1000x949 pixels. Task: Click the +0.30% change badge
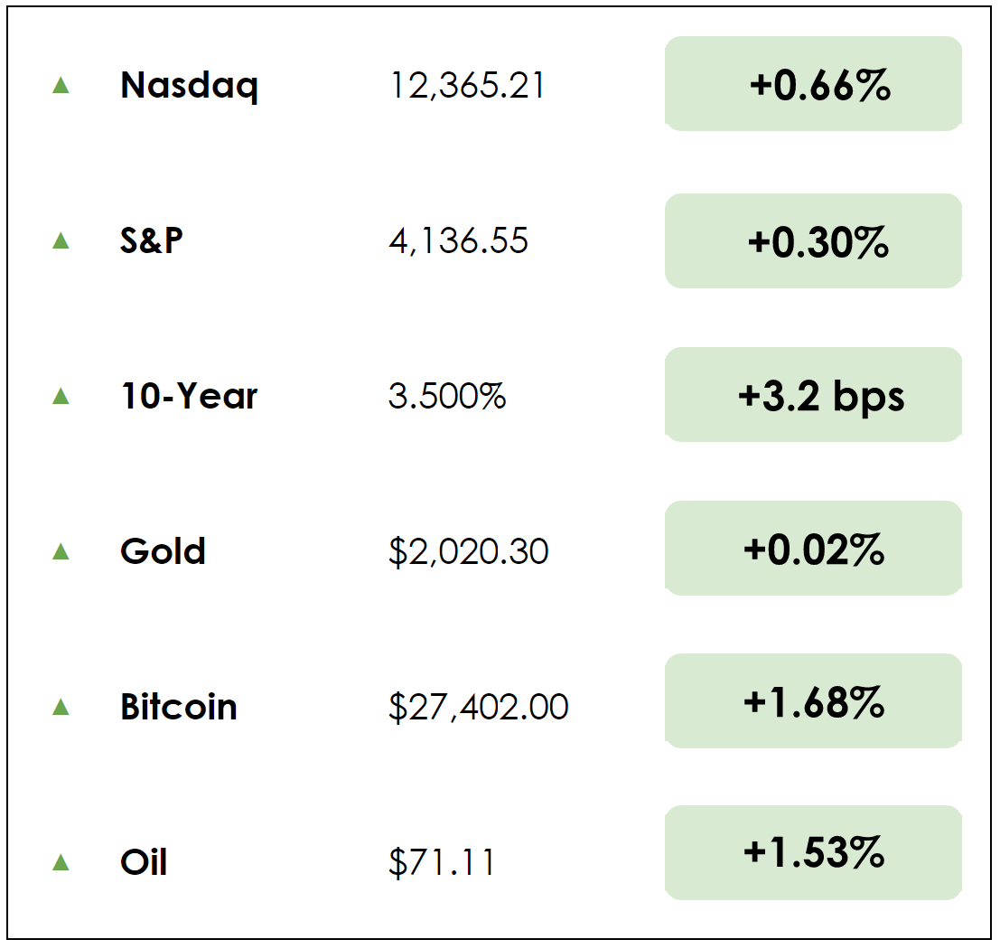[813, 241]
